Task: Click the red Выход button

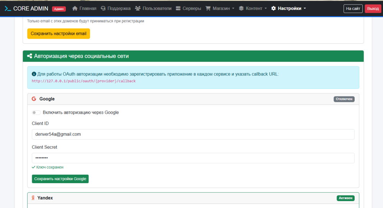Action: tap(373, 8)
